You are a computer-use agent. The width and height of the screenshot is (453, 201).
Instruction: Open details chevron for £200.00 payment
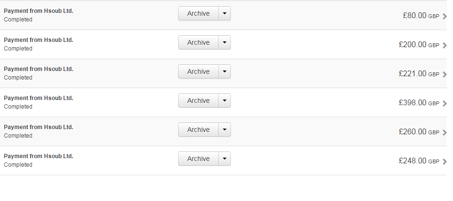(x=445, y=45)
